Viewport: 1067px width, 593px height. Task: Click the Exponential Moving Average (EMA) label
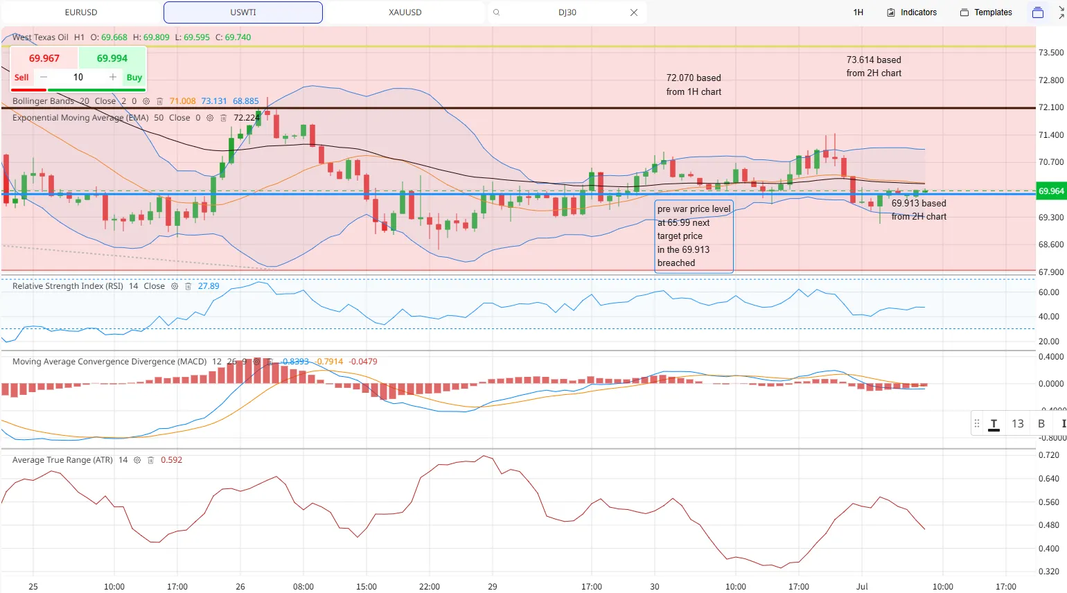80,118
